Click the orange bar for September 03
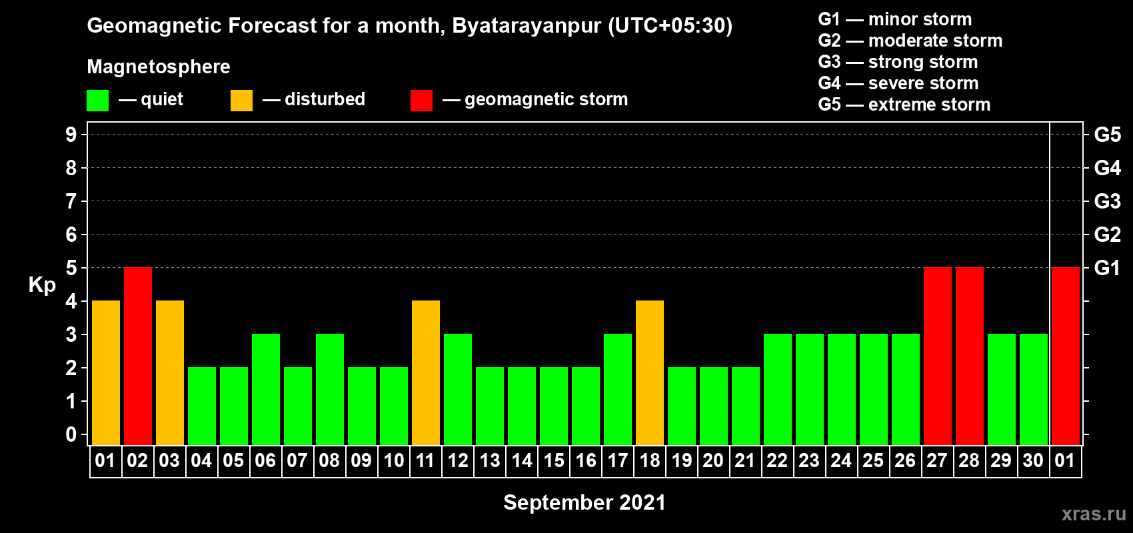1133x533 pixels. click(170, 373)
